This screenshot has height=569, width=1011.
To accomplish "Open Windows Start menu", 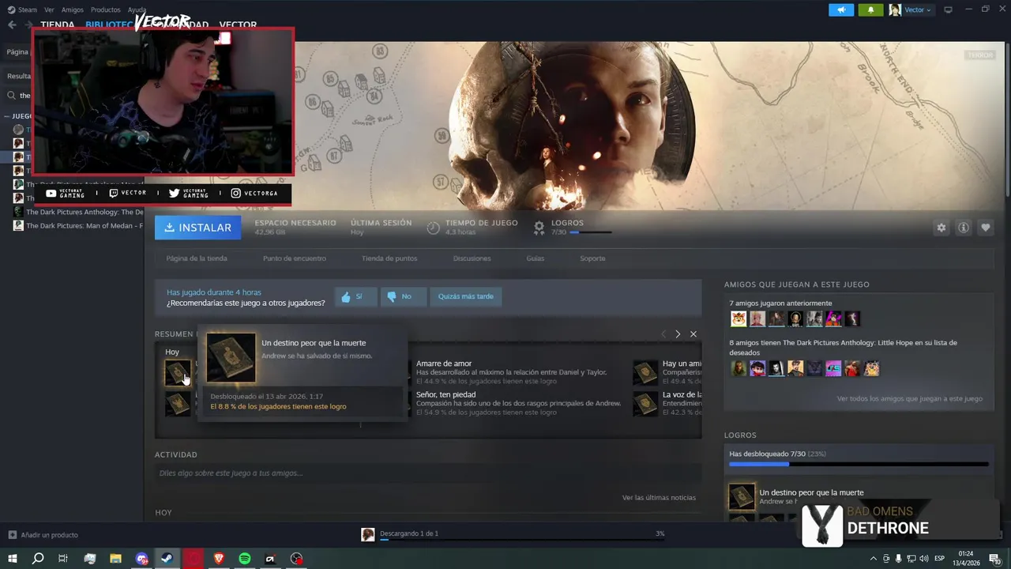I will click(12, 559).
